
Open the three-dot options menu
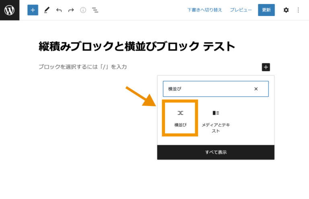(x=298, y=10)
